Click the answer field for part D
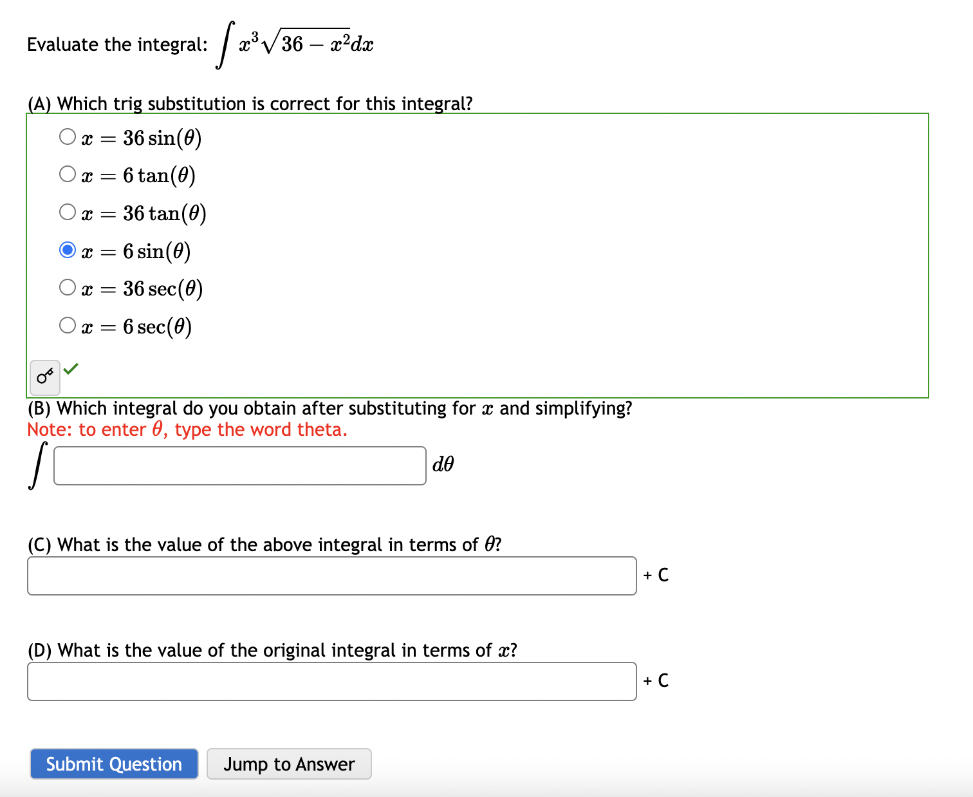Screen dimensions: 973x797 [x=332, y=680]
